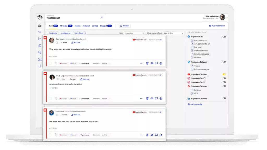Image resolution: width=267 pixels, height=150 pixels.
Task: Click Tag user on Cora Logan's comment
Action: tap(72, 79)
